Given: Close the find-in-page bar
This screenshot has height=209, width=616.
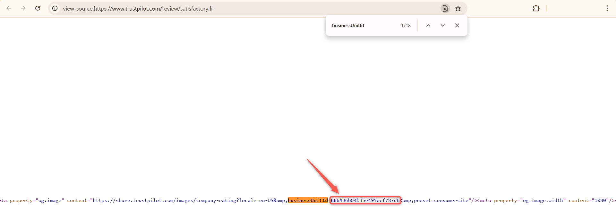Looking at the screenshot, I should 457,26.
